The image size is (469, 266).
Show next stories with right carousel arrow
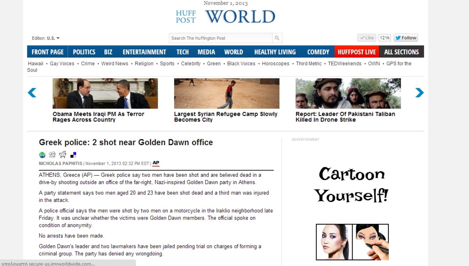point(419,93)
